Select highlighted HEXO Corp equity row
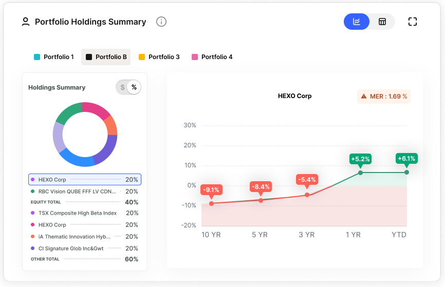This screenshot has height=287, width=445. [85, 180]
